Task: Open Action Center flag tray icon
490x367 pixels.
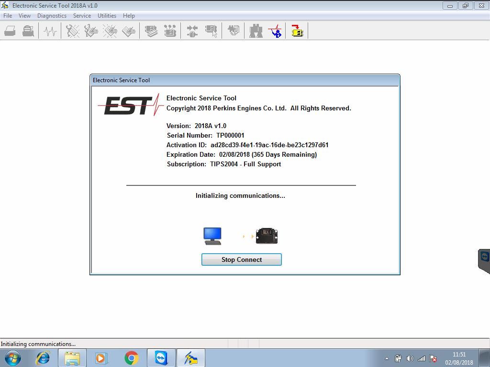Action: pyautogui.click(x=433, y=358)
